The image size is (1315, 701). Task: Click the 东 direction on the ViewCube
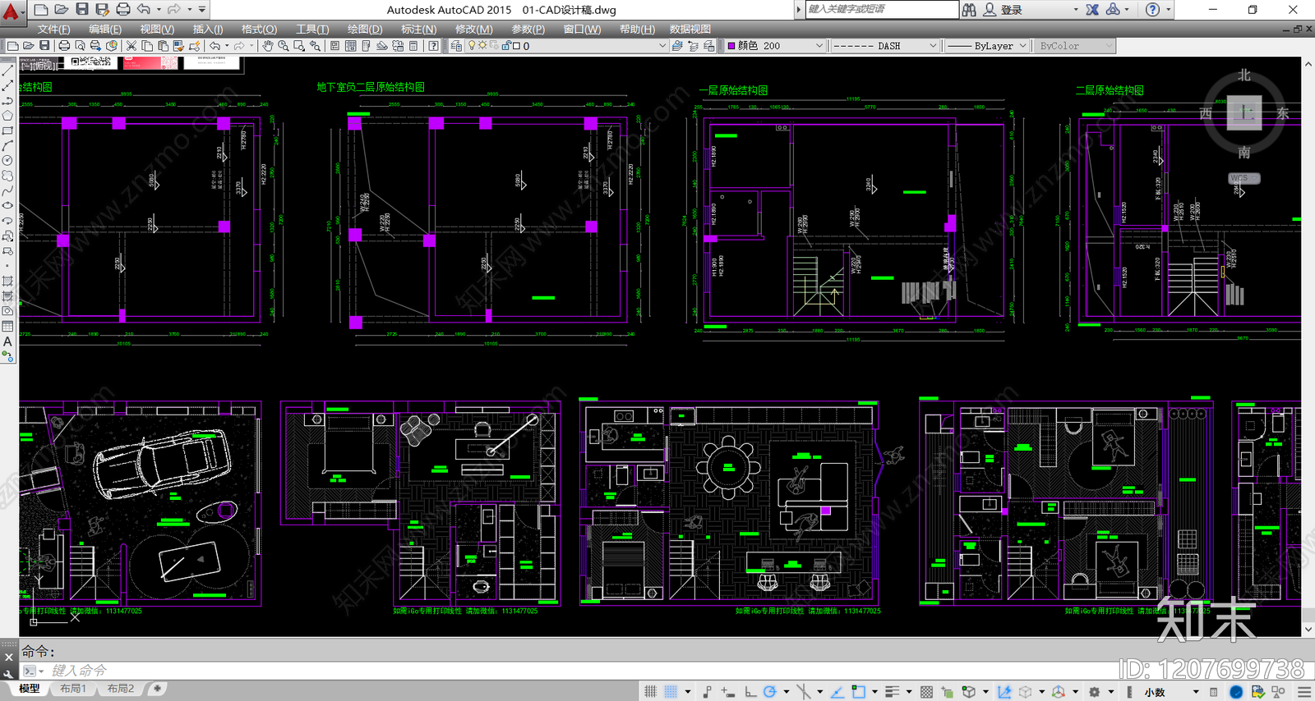[x=1282, y=113]
